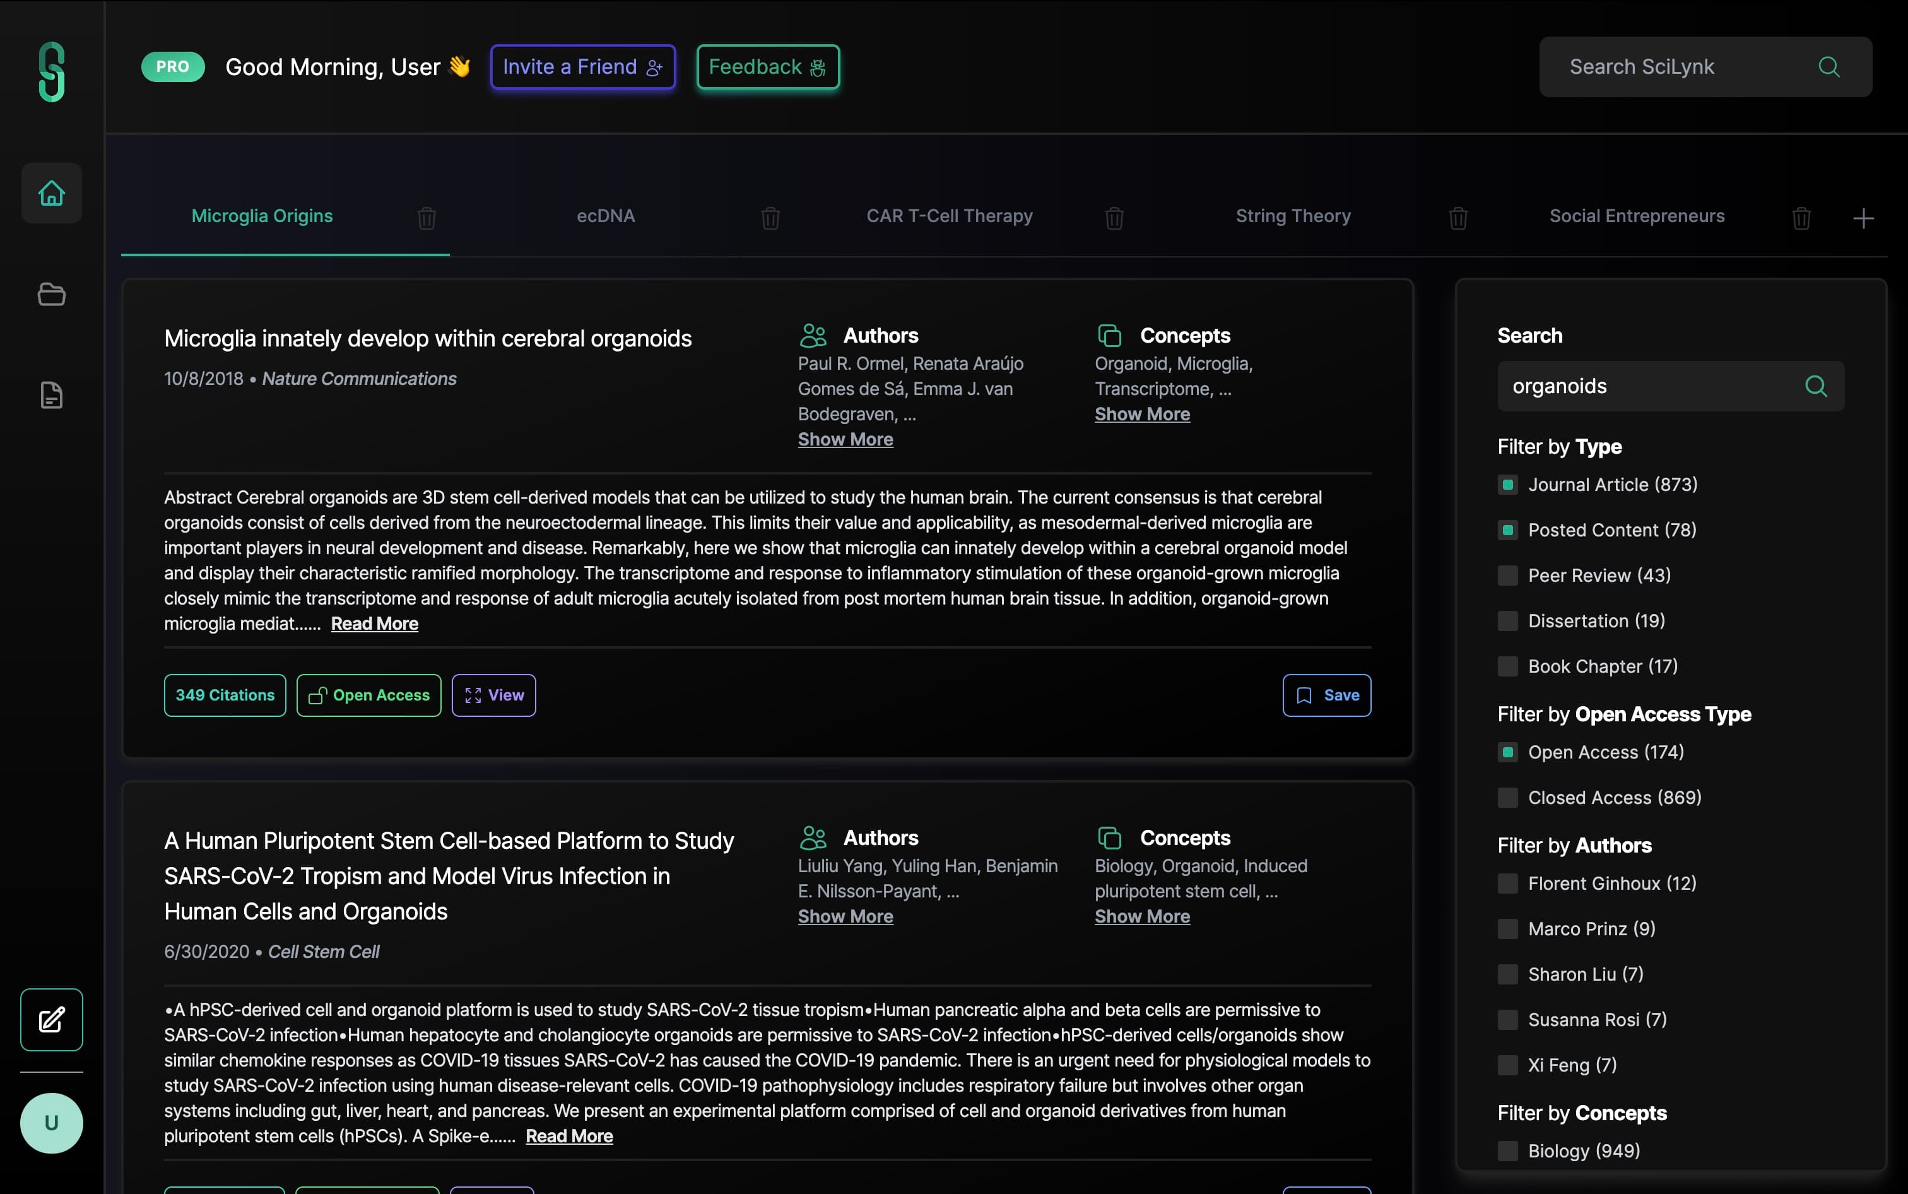The width and height of the screenshot is (1908, 1194).
Task: Switch to the CAR T-Cell Therapy tab
Action: (949, 216)
